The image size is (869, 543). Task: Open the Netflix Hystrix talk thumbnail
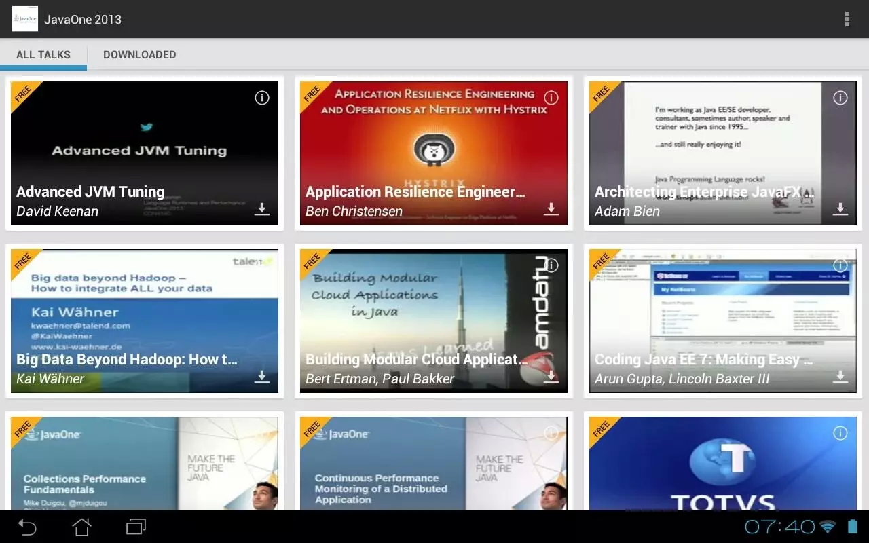(x=434, y=153)
